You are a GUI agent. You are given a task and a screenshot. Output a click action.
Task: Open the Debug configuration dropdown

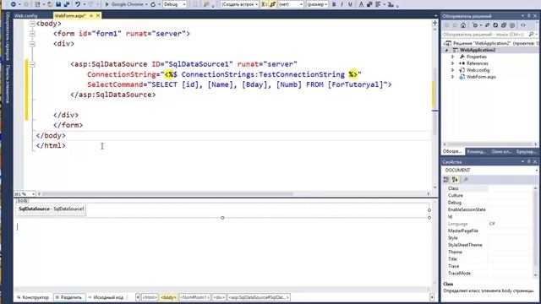tap(175, 4)
